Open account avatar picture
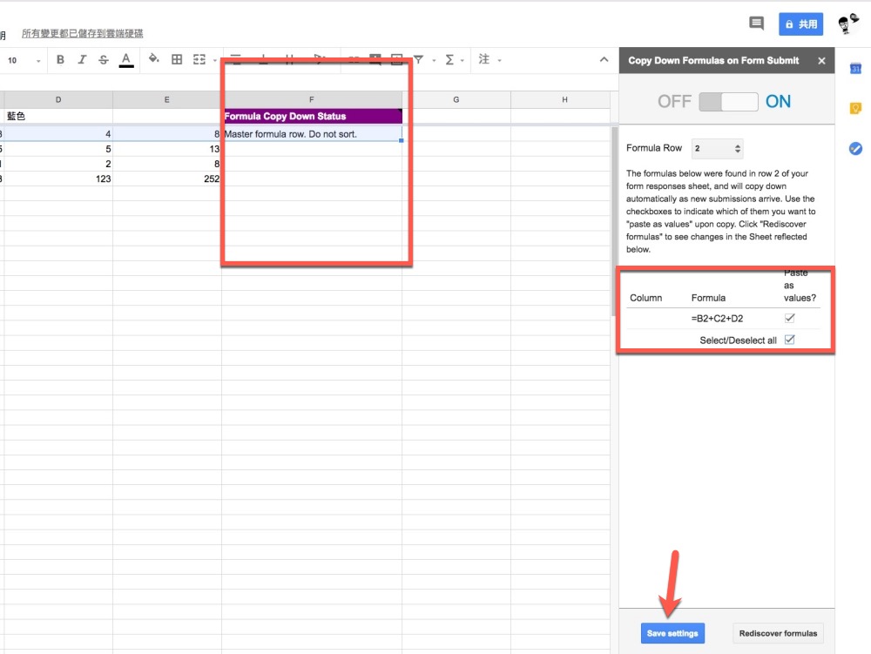The image size is (871, 654). (847, 24)
